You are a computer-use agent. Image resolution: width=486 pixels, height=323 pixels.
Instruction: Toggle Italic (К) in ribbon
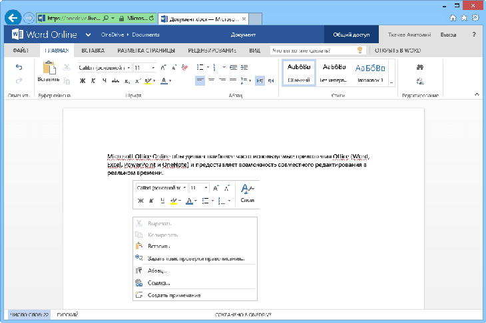[x=93, y=81]
